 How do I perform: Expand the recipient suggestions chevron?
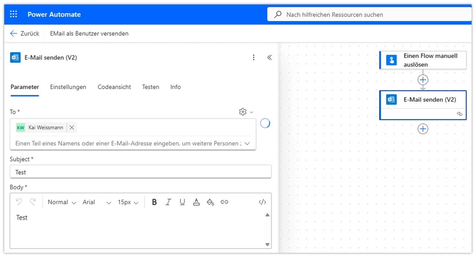(247, 143)
